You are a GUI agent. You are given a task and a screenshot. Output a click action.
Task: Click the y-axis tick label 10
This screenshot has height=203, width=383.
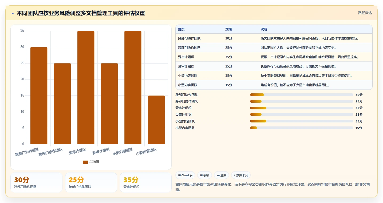coord(22,112)
